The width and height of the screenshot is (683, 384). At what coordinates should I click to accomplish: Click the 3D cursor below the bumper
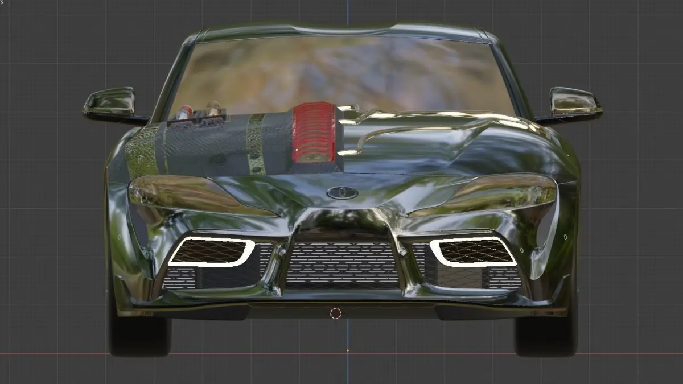point(336,313)
